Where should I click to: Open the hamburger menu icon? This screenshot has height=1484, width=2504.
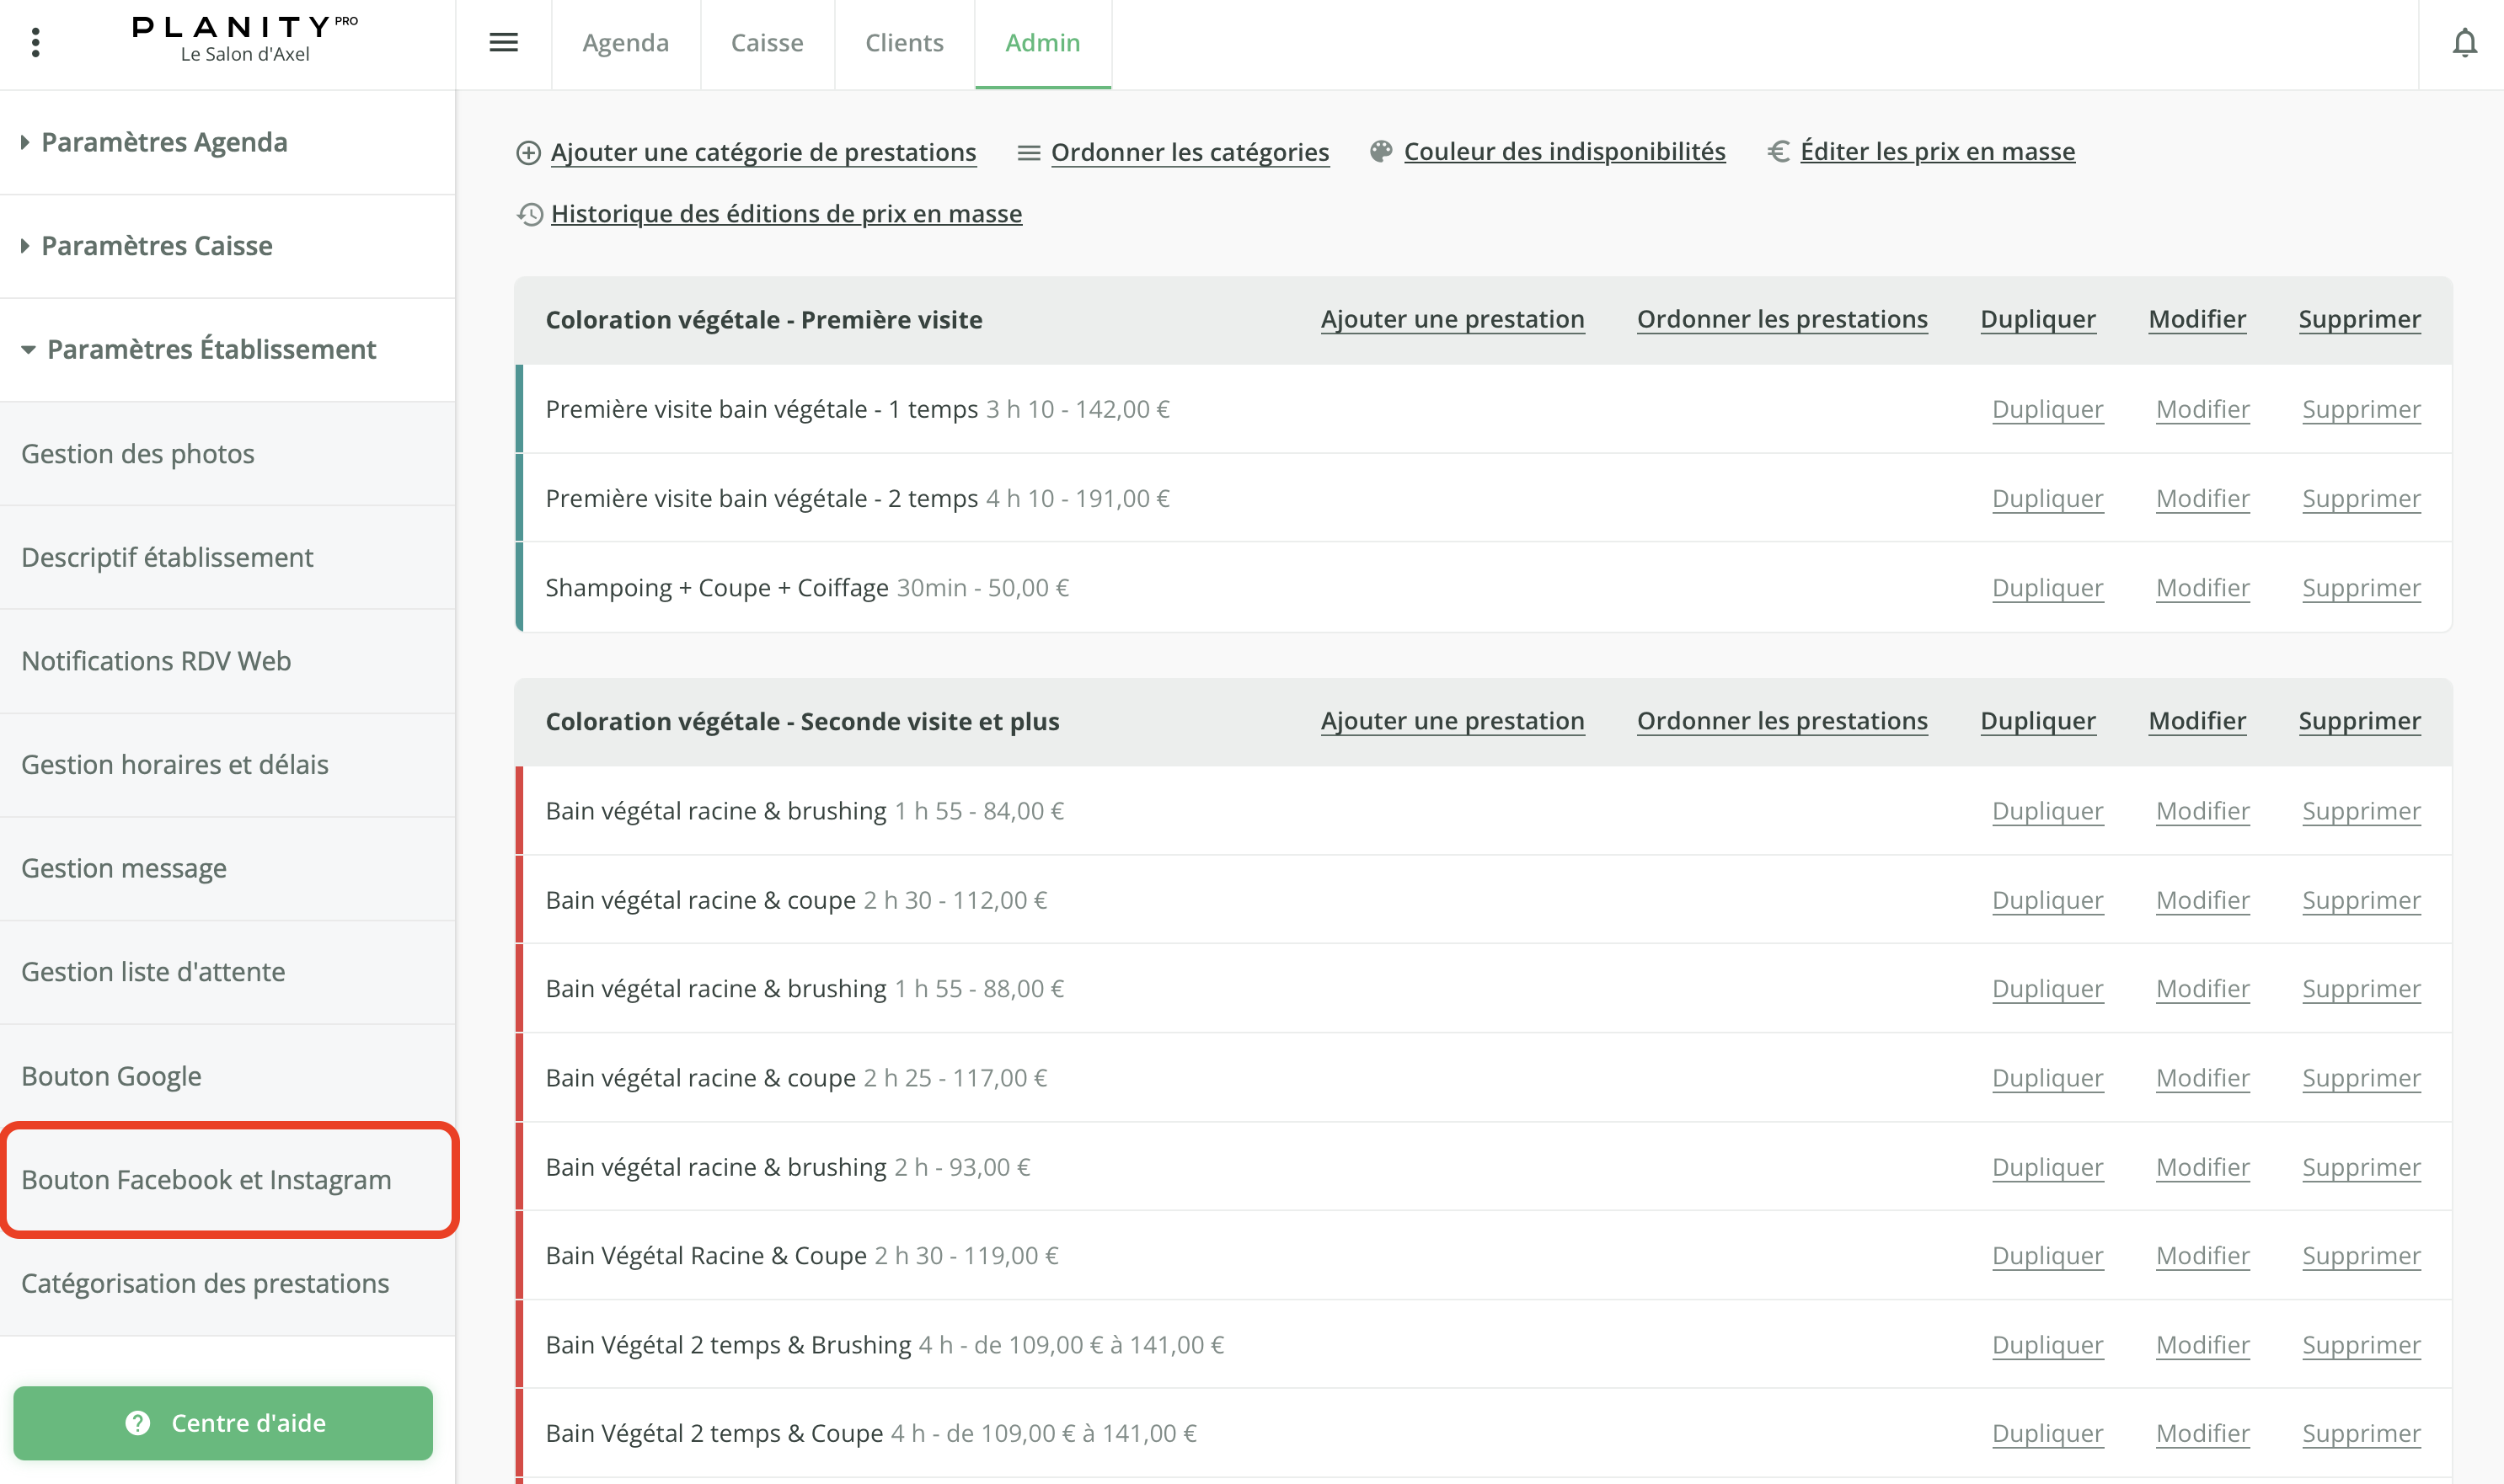coord(503,43)
